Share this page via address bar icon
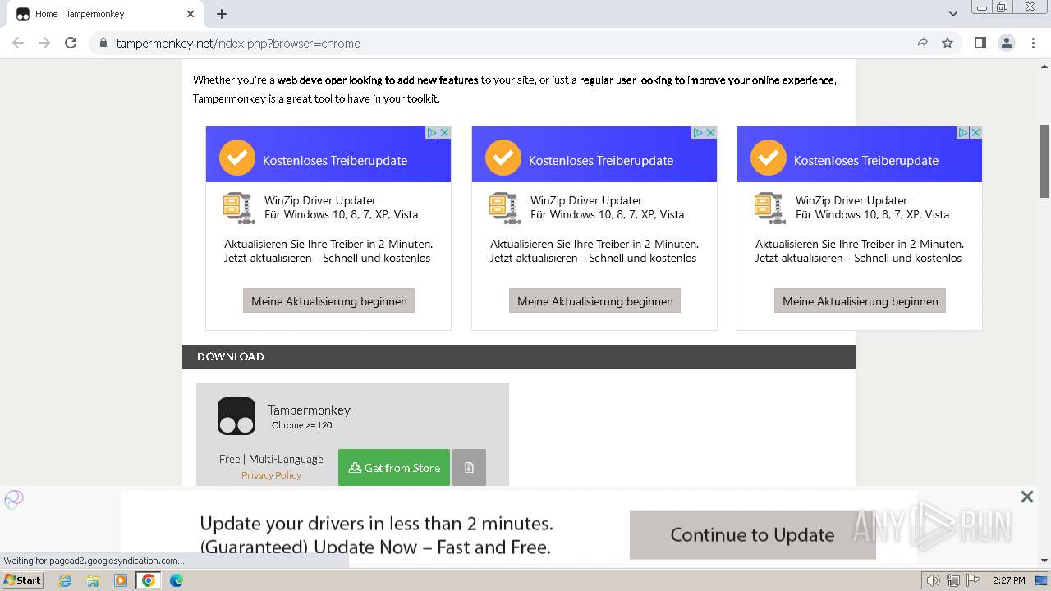 pyautogui.click(x=921, y=43)
